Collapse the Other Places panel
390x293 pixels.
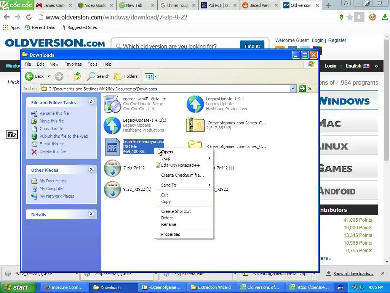[x=91, y=169]
